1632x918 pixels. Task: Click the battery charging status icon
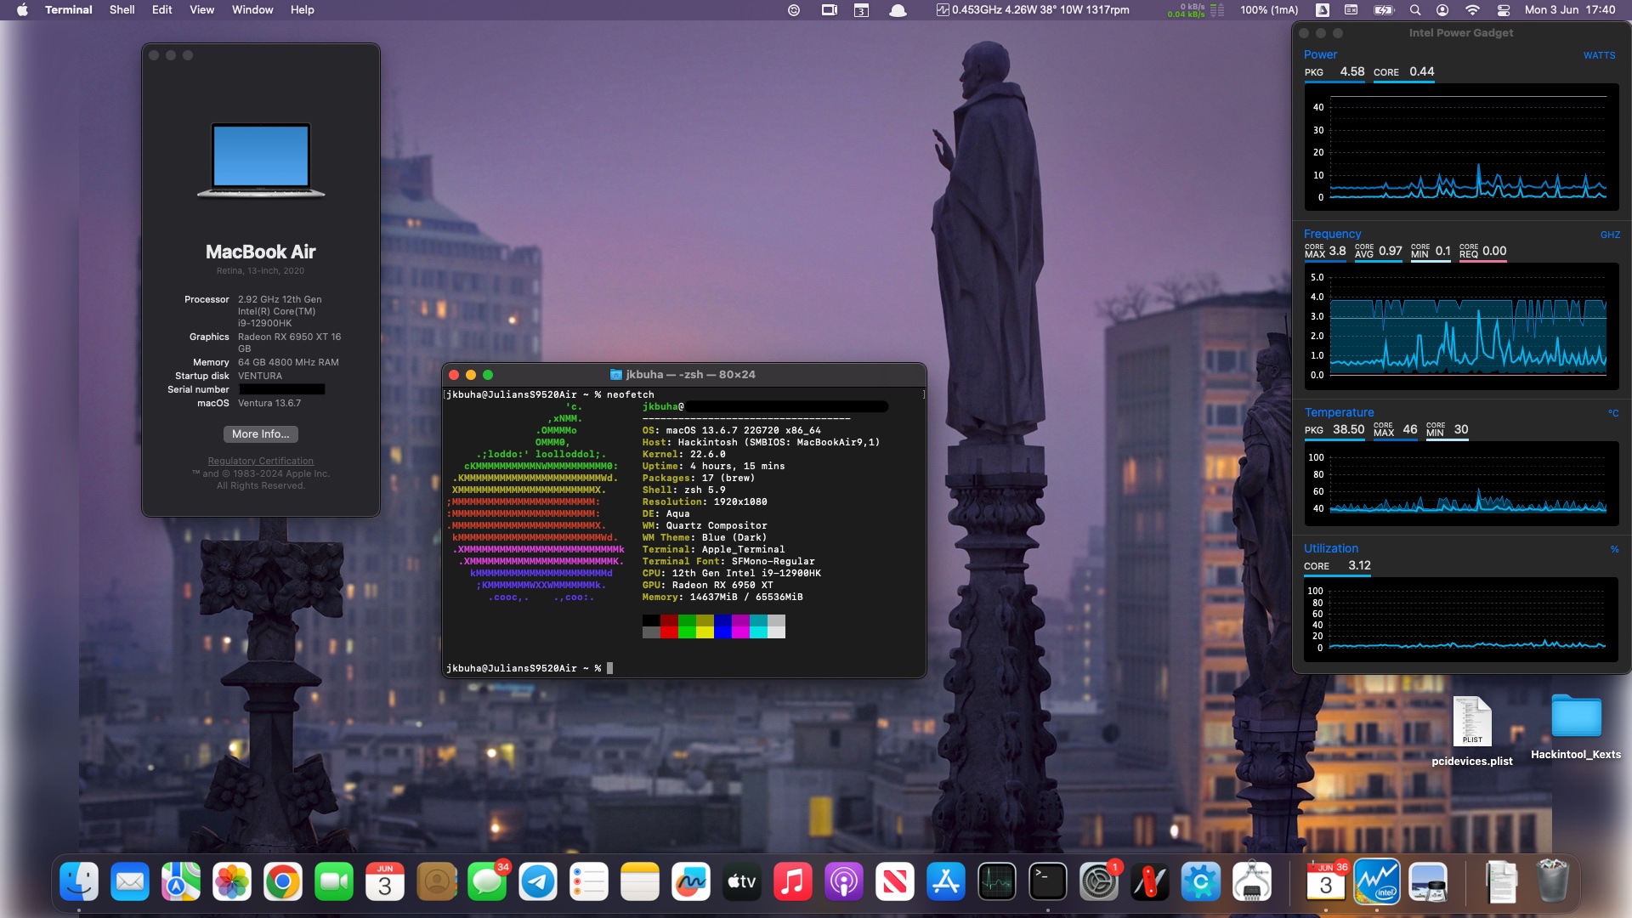[1384, 10]
